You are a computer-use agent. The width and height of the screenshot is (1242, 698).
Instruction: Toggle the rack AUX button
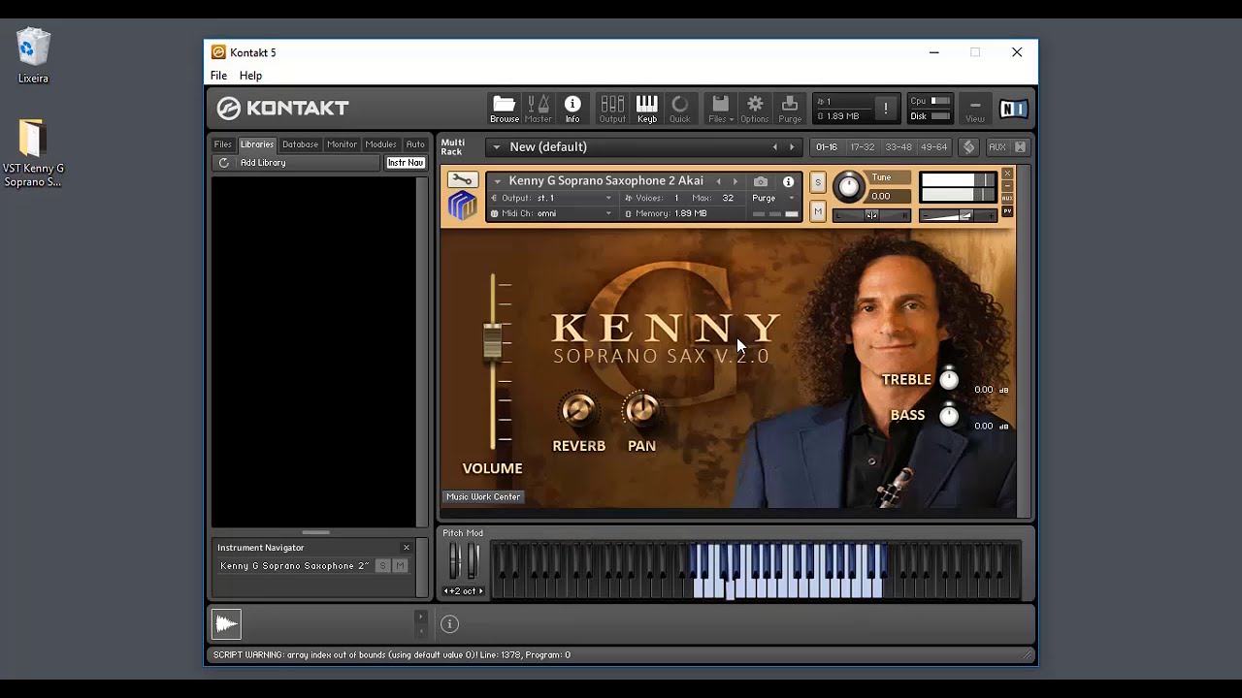997,146
